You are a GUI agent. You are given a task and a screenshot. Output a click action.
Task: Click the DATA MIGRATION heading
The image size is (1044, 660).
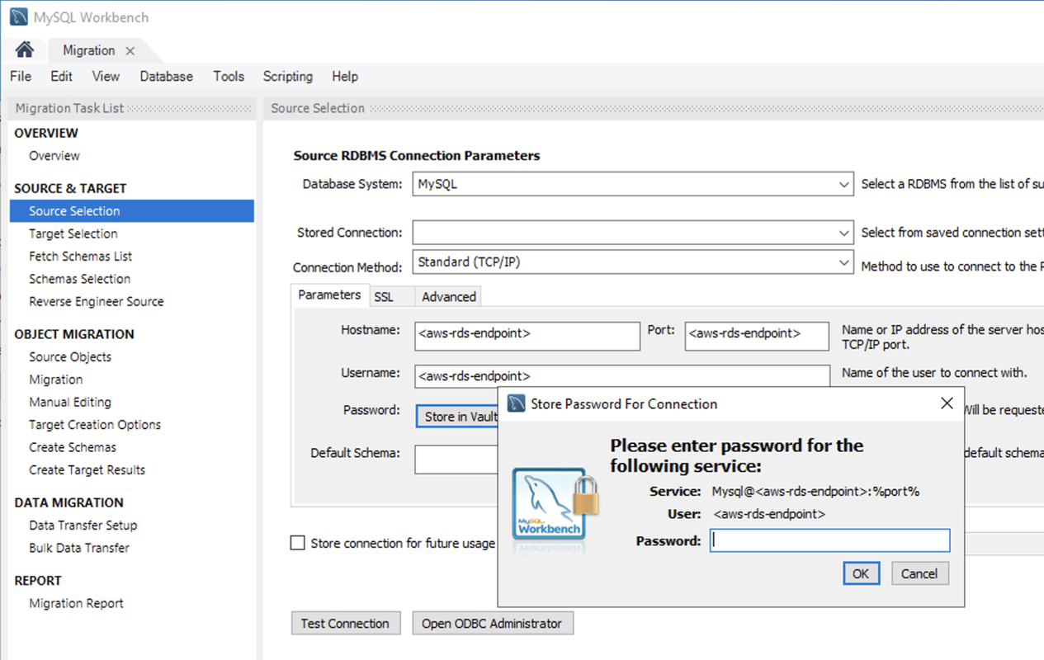coord(68,502)
